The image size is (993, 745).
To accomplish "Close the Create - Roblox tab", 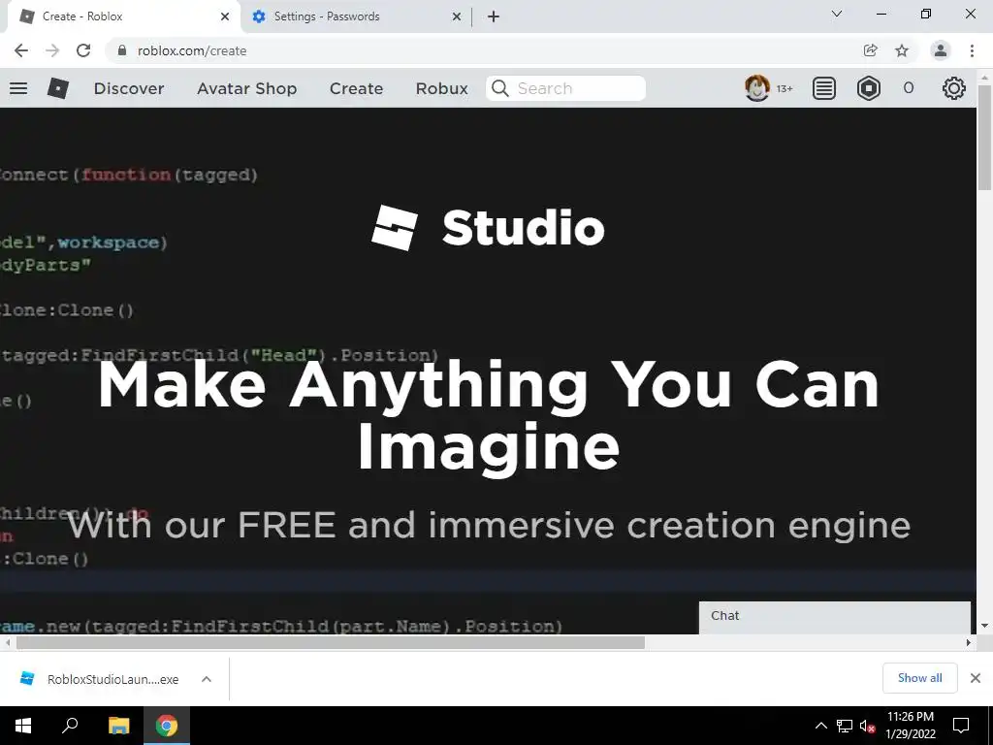I will (225, 16).
